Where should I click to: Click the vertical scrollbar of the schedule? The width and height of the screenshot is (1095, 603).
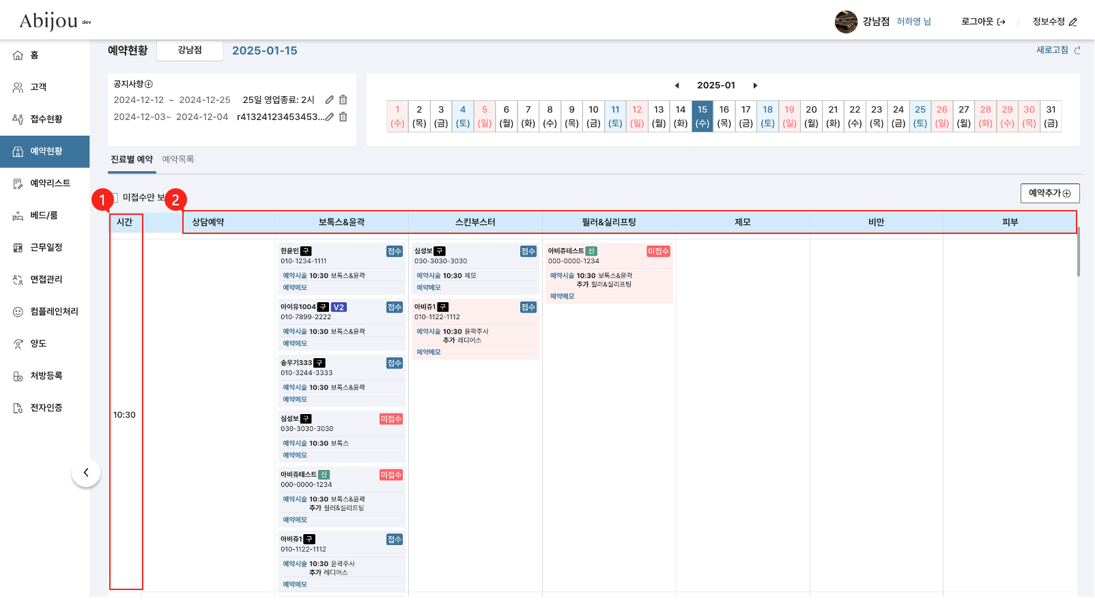(1079, 254)
